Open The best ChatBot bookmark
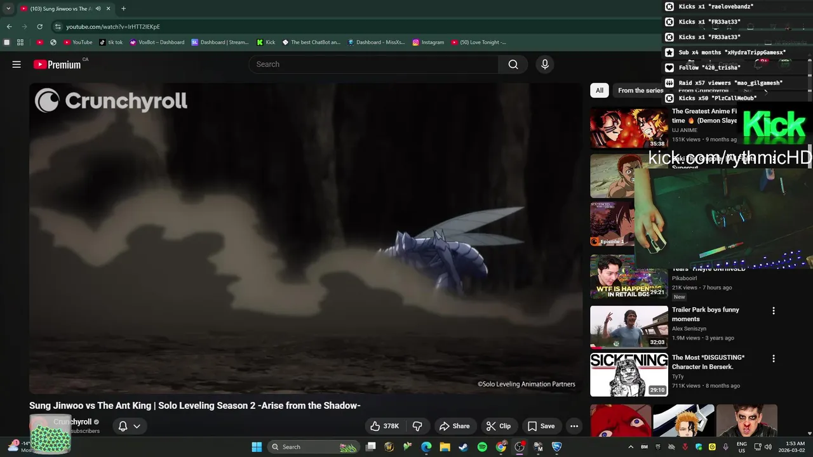 click(x=311, y=43)
